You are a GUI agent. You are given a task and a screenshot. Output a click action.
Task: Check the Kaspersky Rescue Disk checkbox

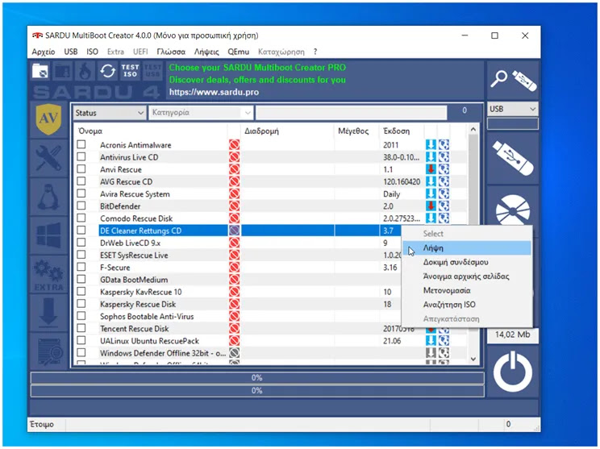(81, 304)
